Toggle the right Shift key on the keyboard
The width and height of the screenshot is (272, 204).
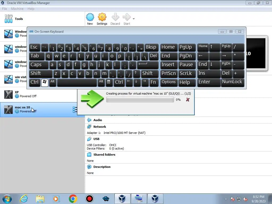point(150,74)
